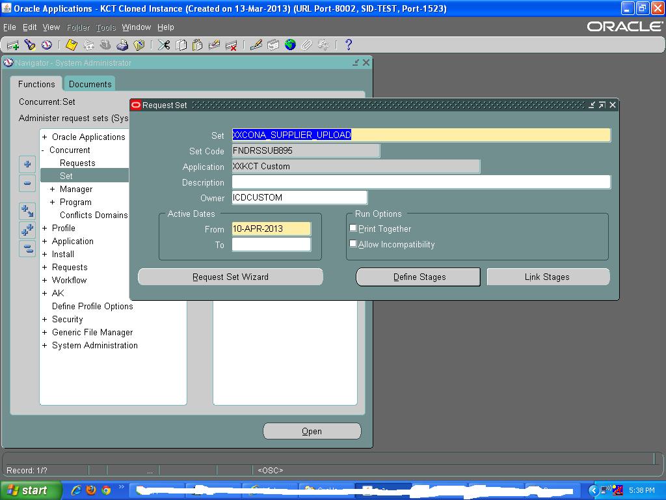Open Internet Explorer from the quick launch

[x=76, y=490]
